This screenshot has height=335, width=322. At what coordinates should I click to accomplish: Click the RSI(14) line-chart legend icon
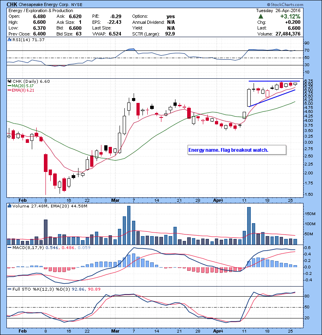tap(10, 40)
